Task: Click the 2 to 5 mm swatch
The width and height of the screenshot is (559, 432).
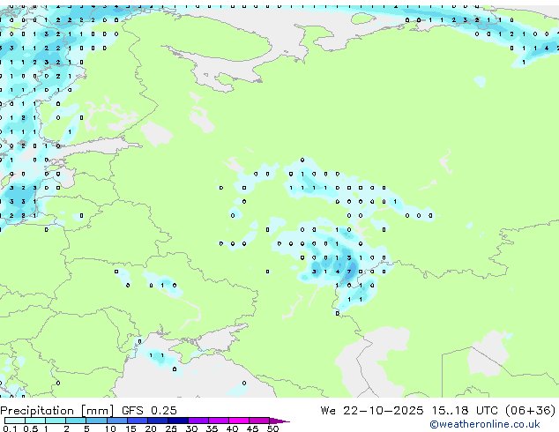Action: pos(76,421)
